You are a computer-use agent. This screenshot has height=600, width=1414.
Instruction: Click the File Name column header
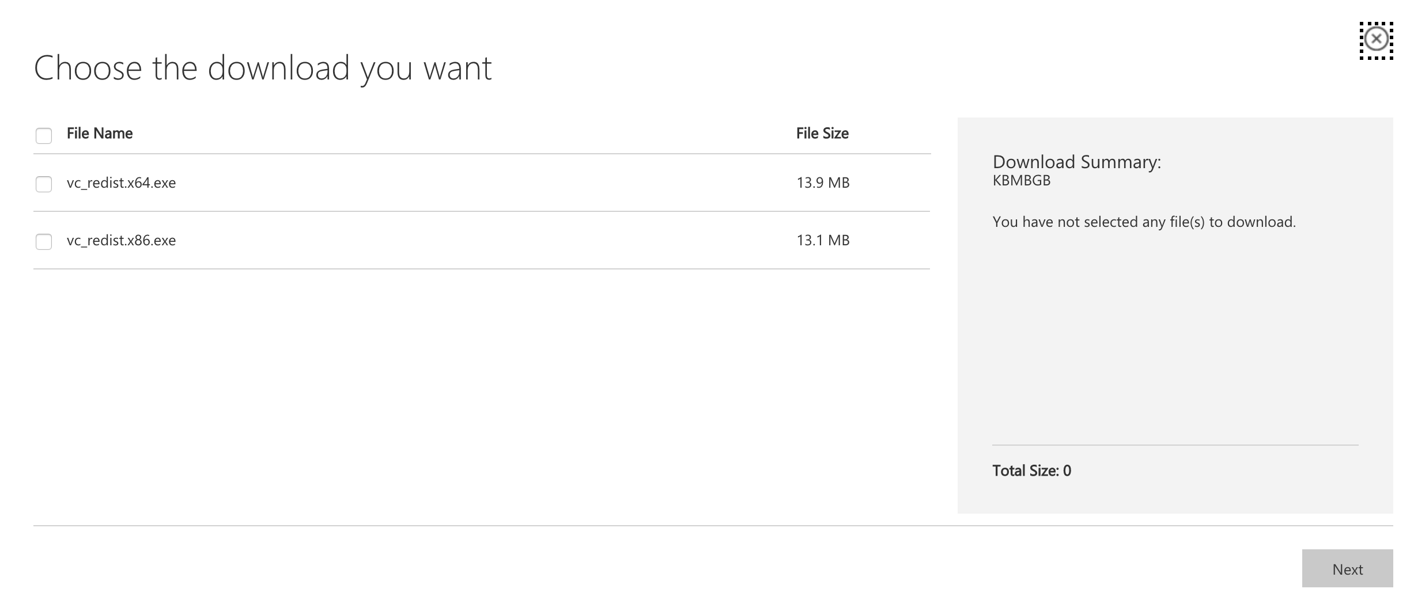coord(100,134)
